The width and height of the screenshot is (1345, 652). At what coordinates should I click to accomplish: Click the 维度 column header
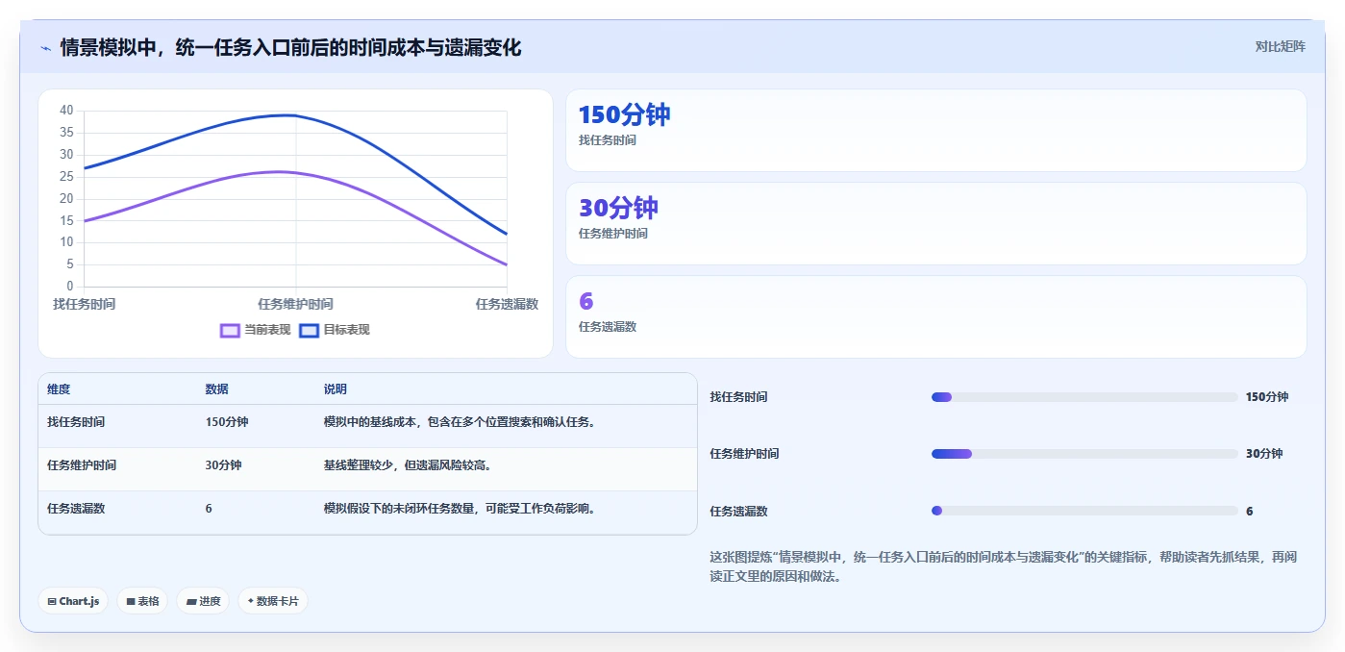coord(59,389)
